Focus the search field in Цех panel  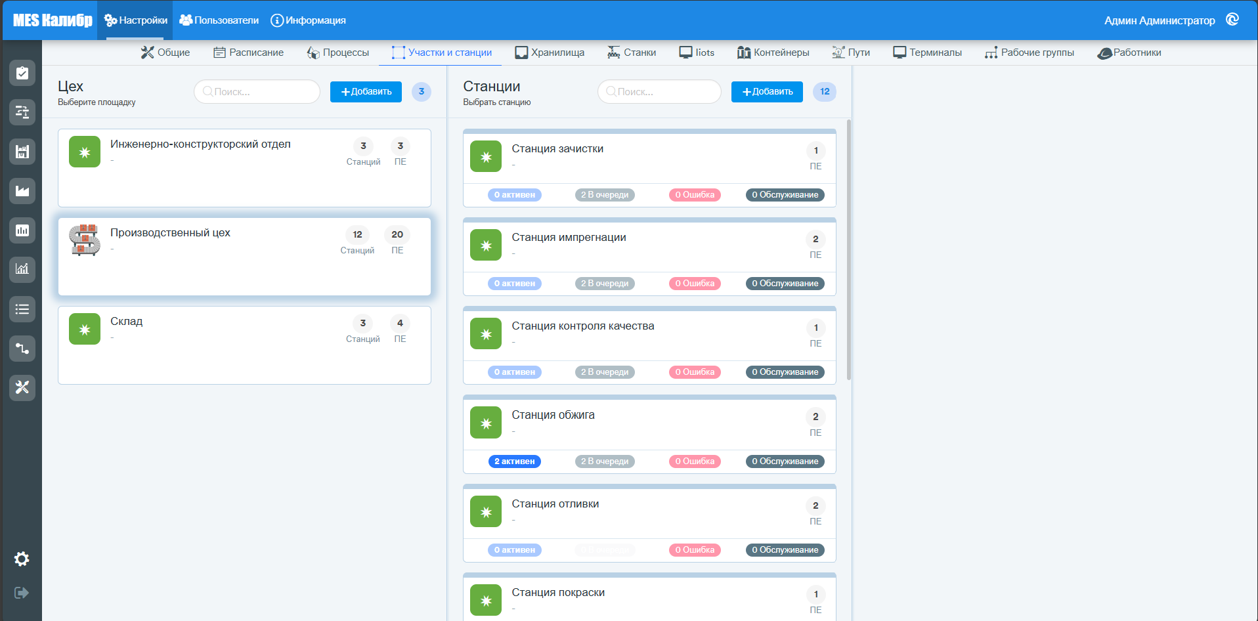257,92
